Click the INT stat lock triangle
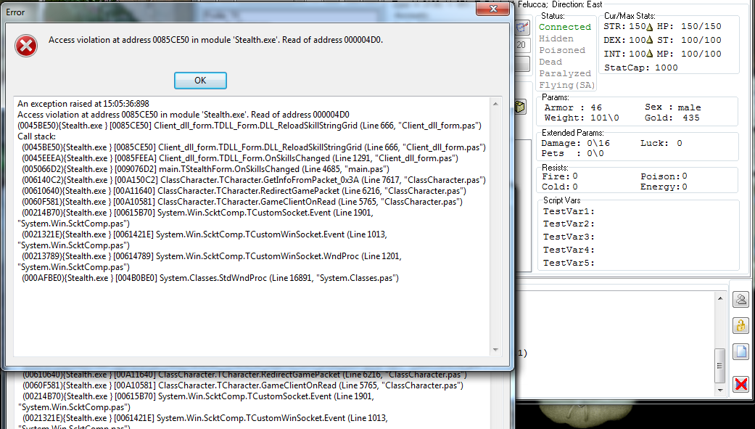Image resolution: width=755 pixels, height=429 pixels. 650,54
